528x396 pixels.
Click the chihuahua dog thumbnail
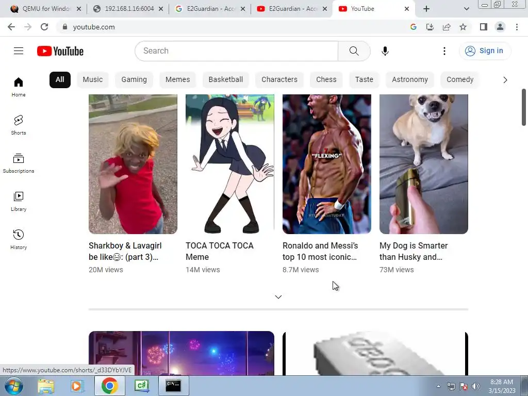[424, 164]
